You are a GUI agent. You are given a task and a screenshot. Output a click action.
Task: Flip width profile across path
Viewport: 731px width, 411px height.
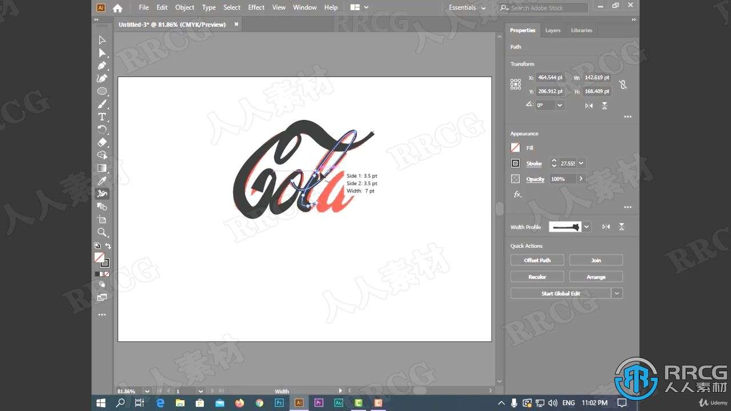pos(621,227)
